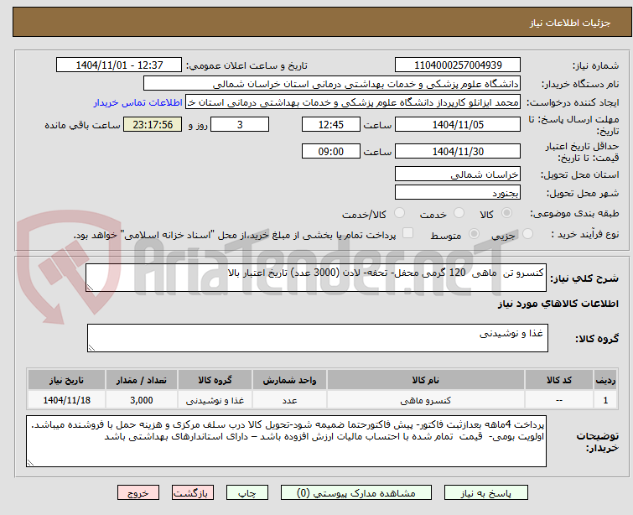633x515 pixels.
Task: Open 'مشاهده مدارک پیوستی (0)' attachments
Action: point(356,493)
